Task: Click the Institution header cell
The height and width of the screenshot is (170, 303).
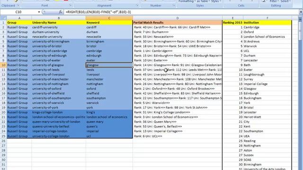Action: (x=267, y=23)
